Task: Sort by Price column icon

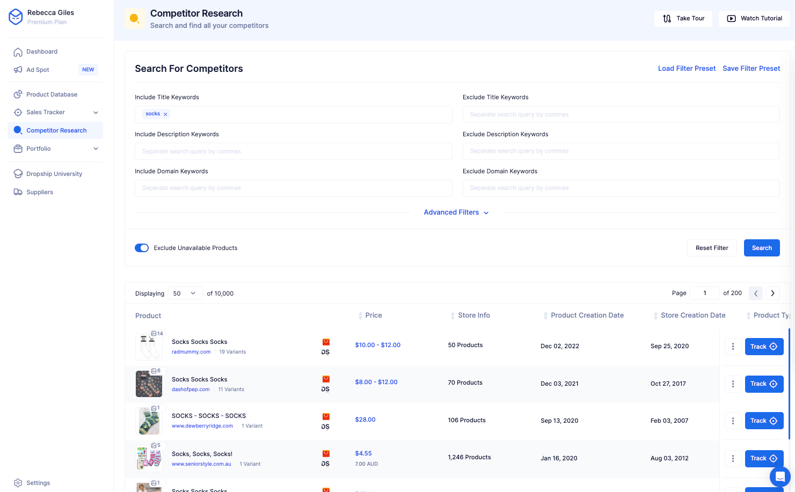Action: point(360,315)
